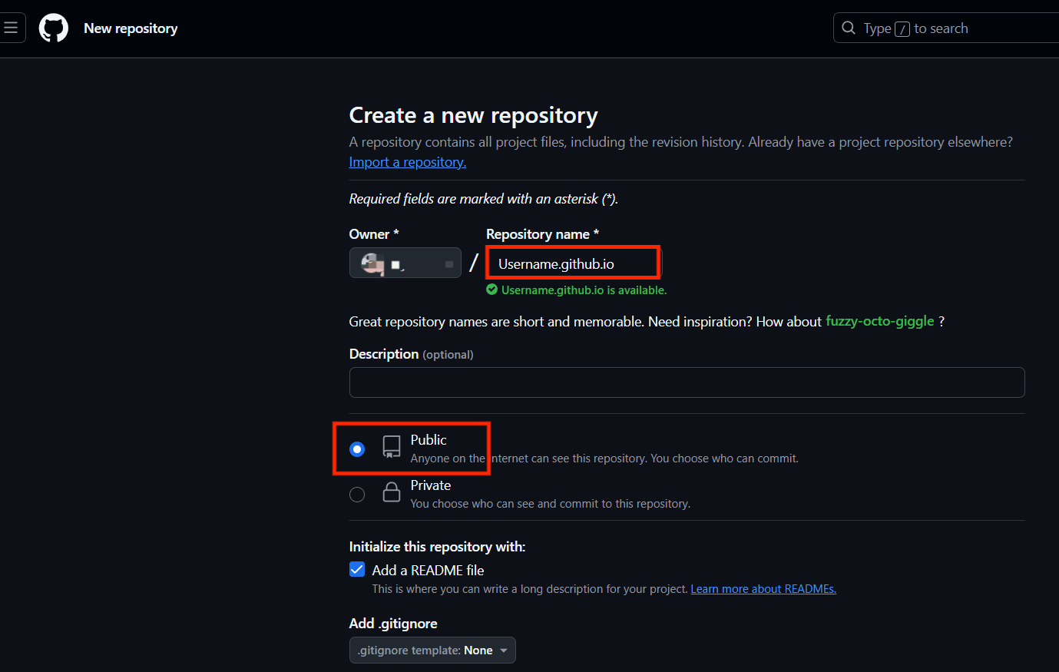Open the Owner dropdown selector
The image size is (1059, 672).
[405, 263]
